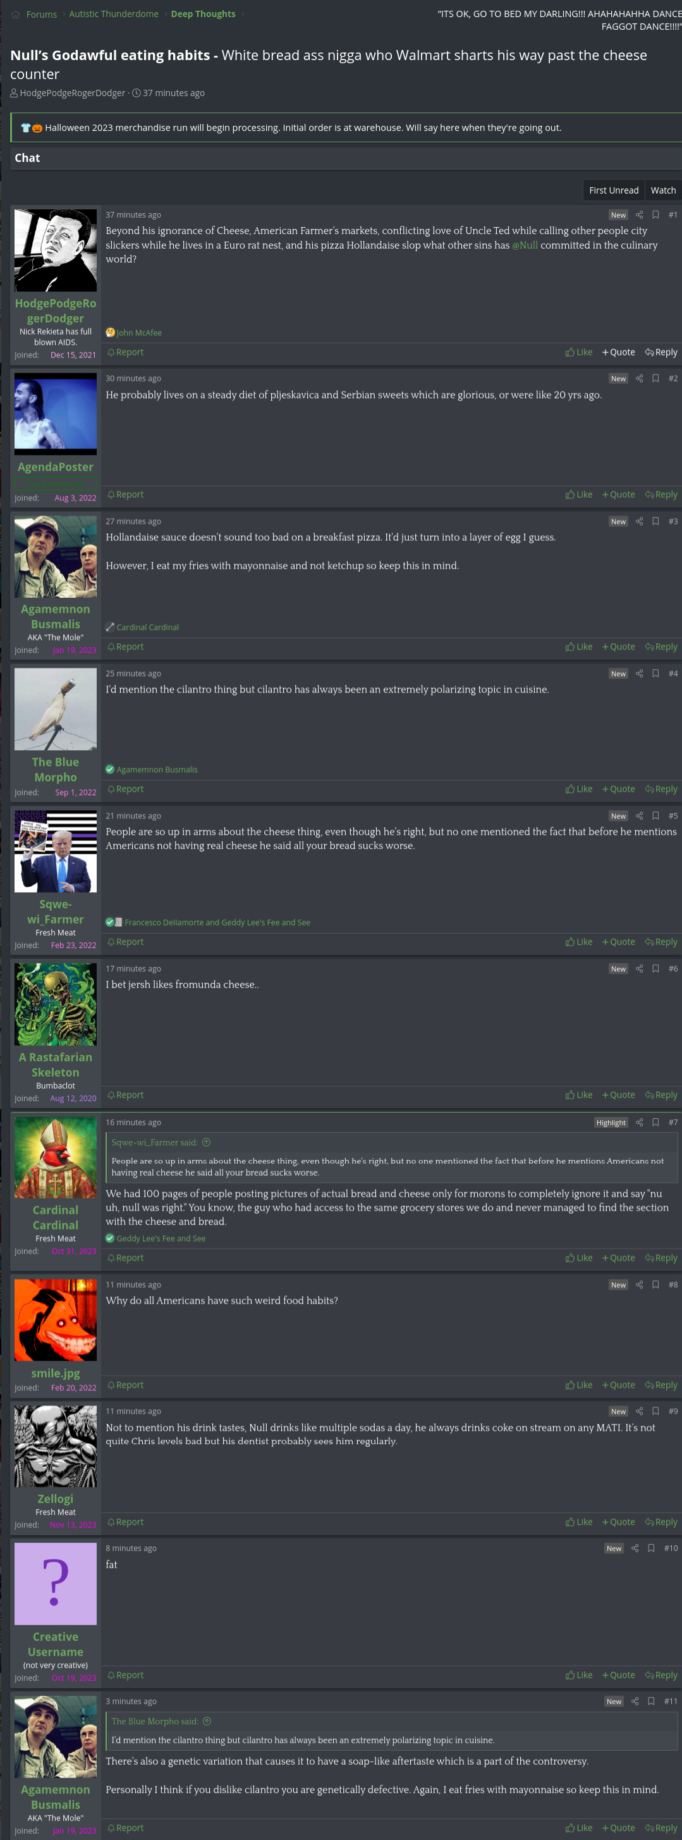Add post #6 to multi-quote via Quote
Screen dimensions: 682x1840
618,1094
